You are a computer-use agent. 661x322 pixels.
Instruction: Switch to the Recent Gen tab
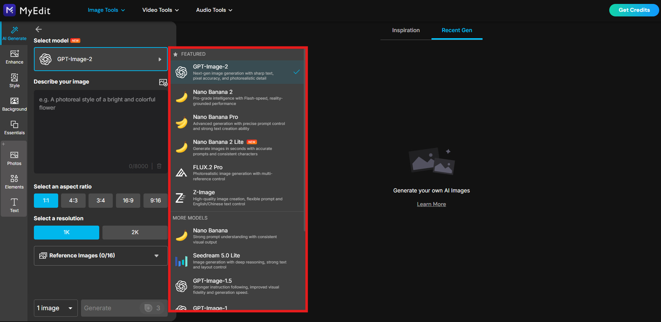point(457,30)
